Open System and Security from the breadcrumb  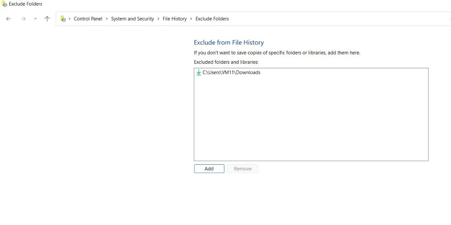click(x=132, y=18)
